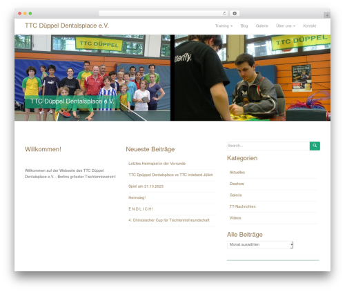This screenshot has height=292, width=345.
Task: Open post TTC Düppel Dentalsplace vs TTC indeland Jülich
Action: click(170, 175)
